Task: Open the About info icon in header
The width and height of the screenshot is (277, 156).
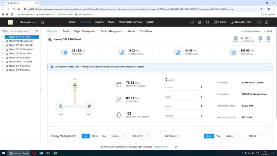Action: 259,22
